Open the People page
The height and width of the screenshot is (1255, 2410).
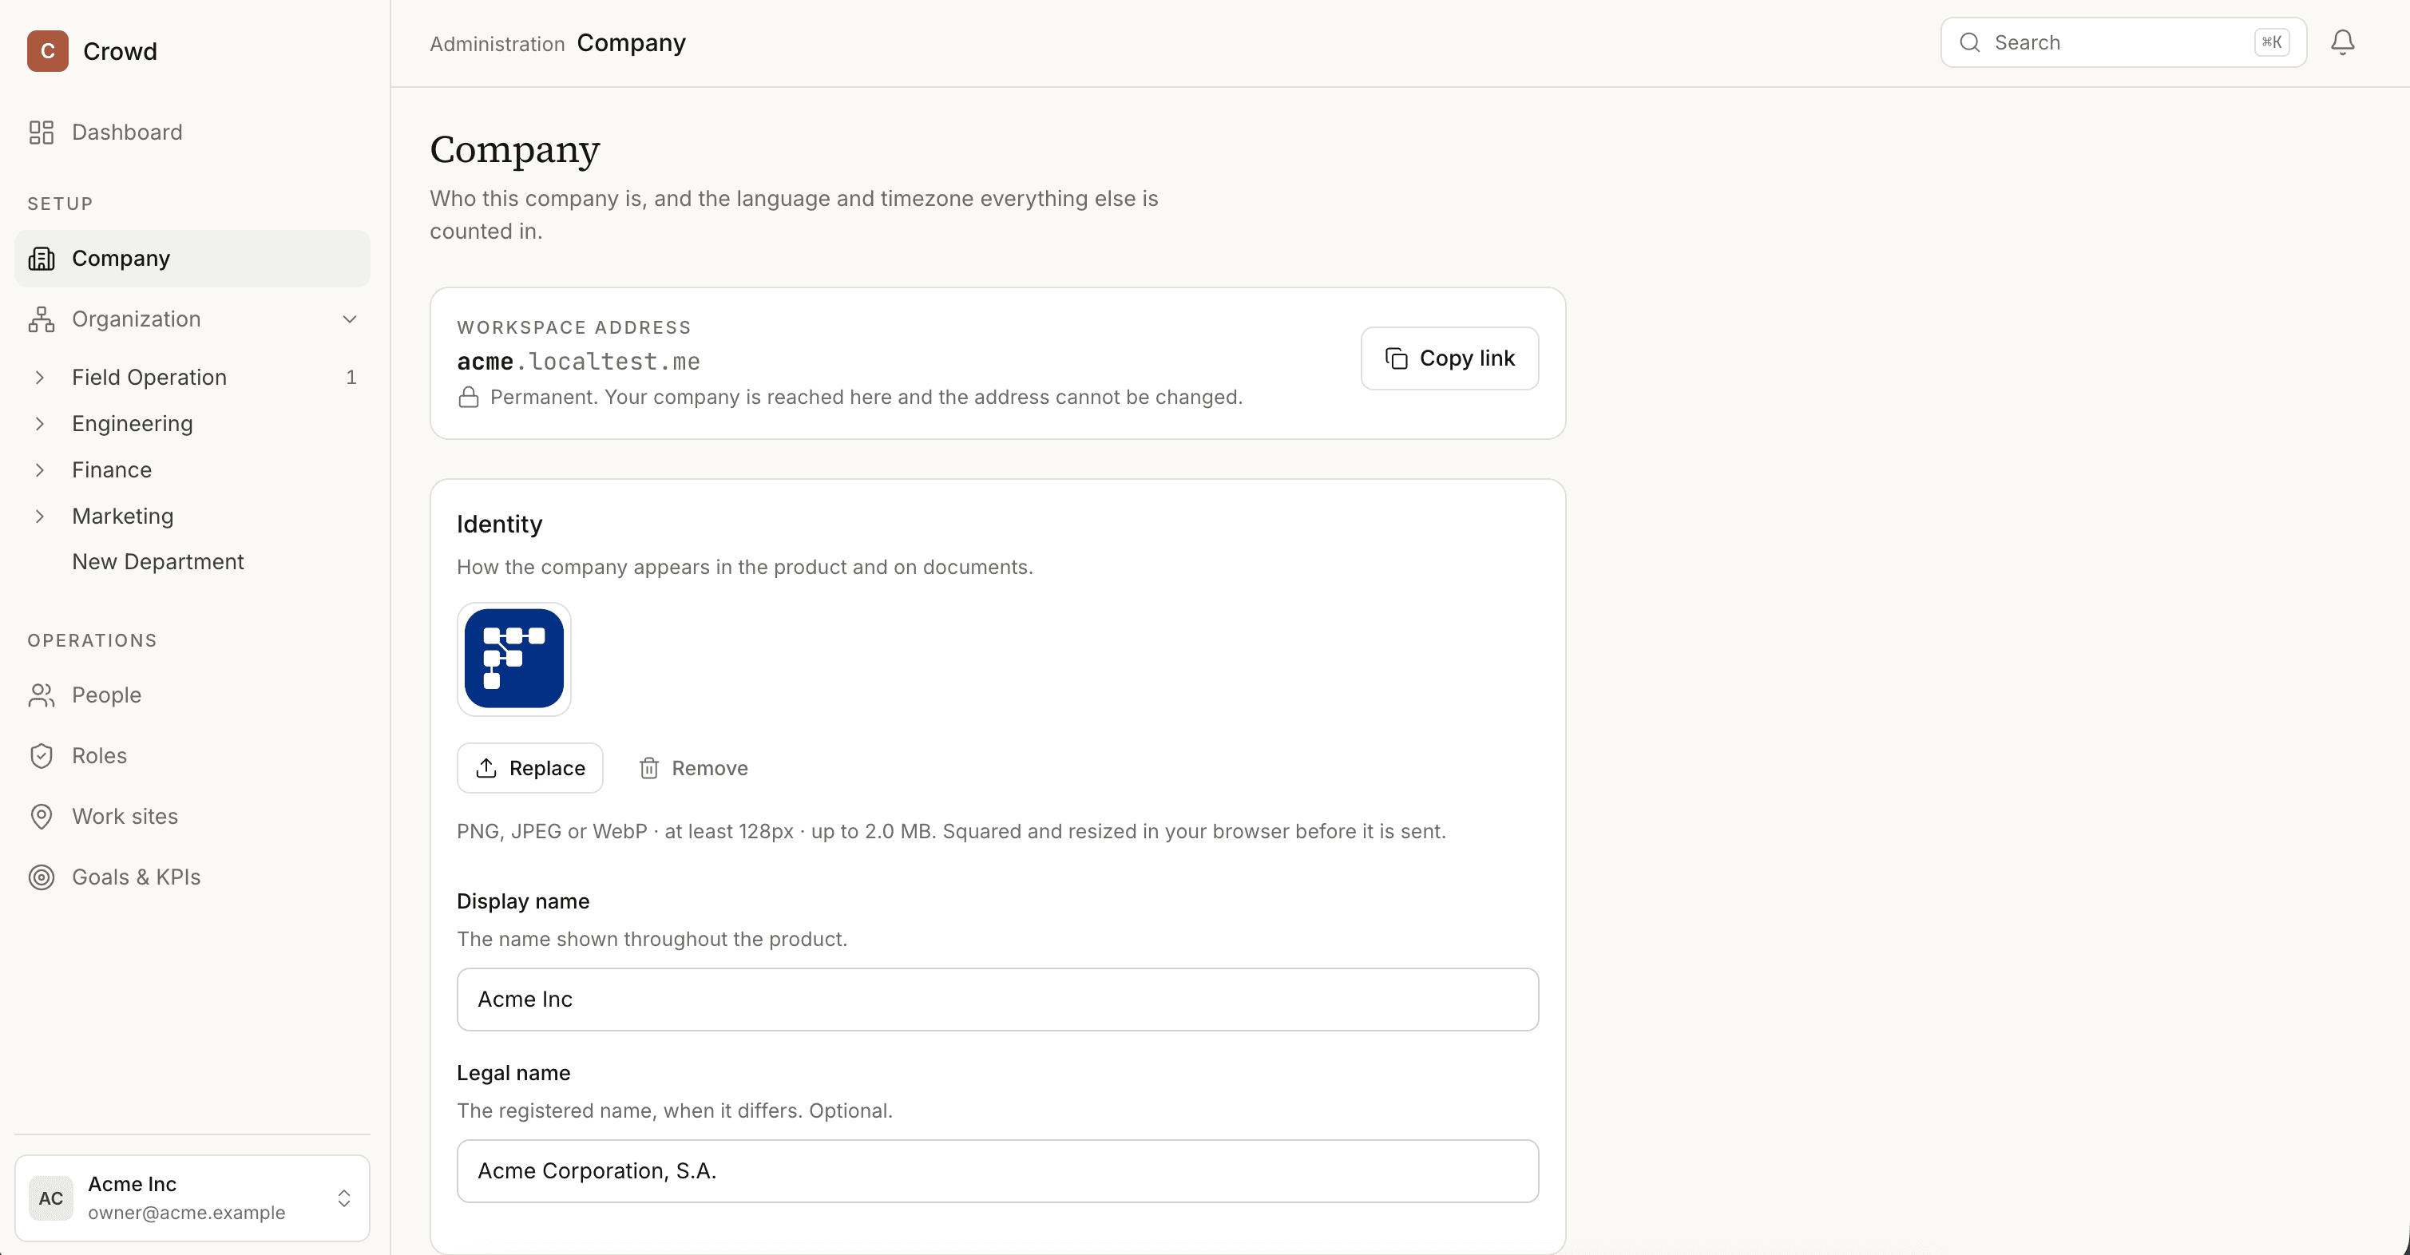tap(192, 695)
